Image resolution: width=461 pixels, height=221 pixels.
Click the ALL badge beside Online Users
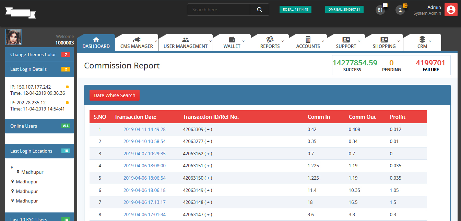pos(66,126)
